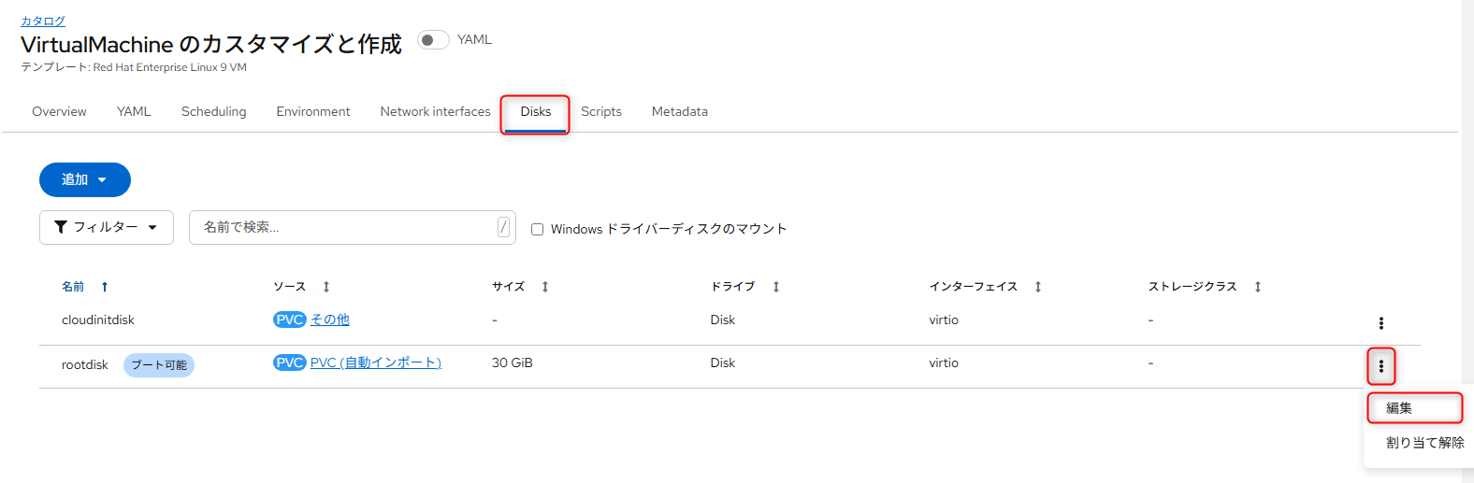Image resolution: width=1474 pixels, height=483 pixels.
Task: Sort by ドライブ column sort icon
Action: (776, 287)
